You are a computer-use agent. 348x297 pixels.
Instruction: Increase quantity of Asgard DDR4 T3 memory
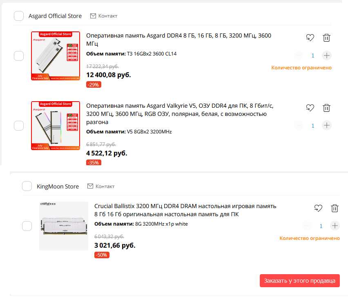[326, 55]
